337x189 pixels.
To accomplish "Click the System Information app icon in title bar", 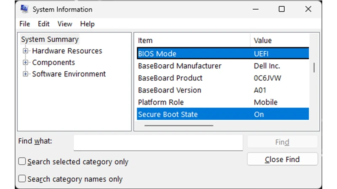I will [24, 9].
